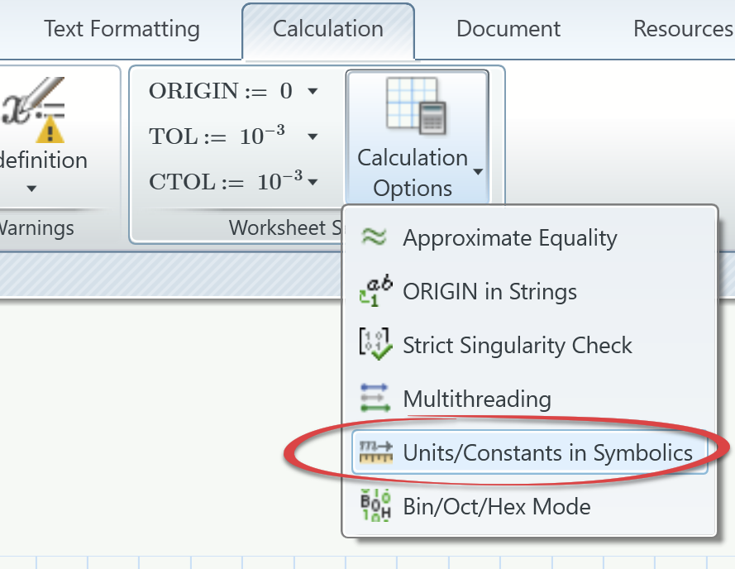Toggle Multithreading on
The image size is (735, 569).
476,399
